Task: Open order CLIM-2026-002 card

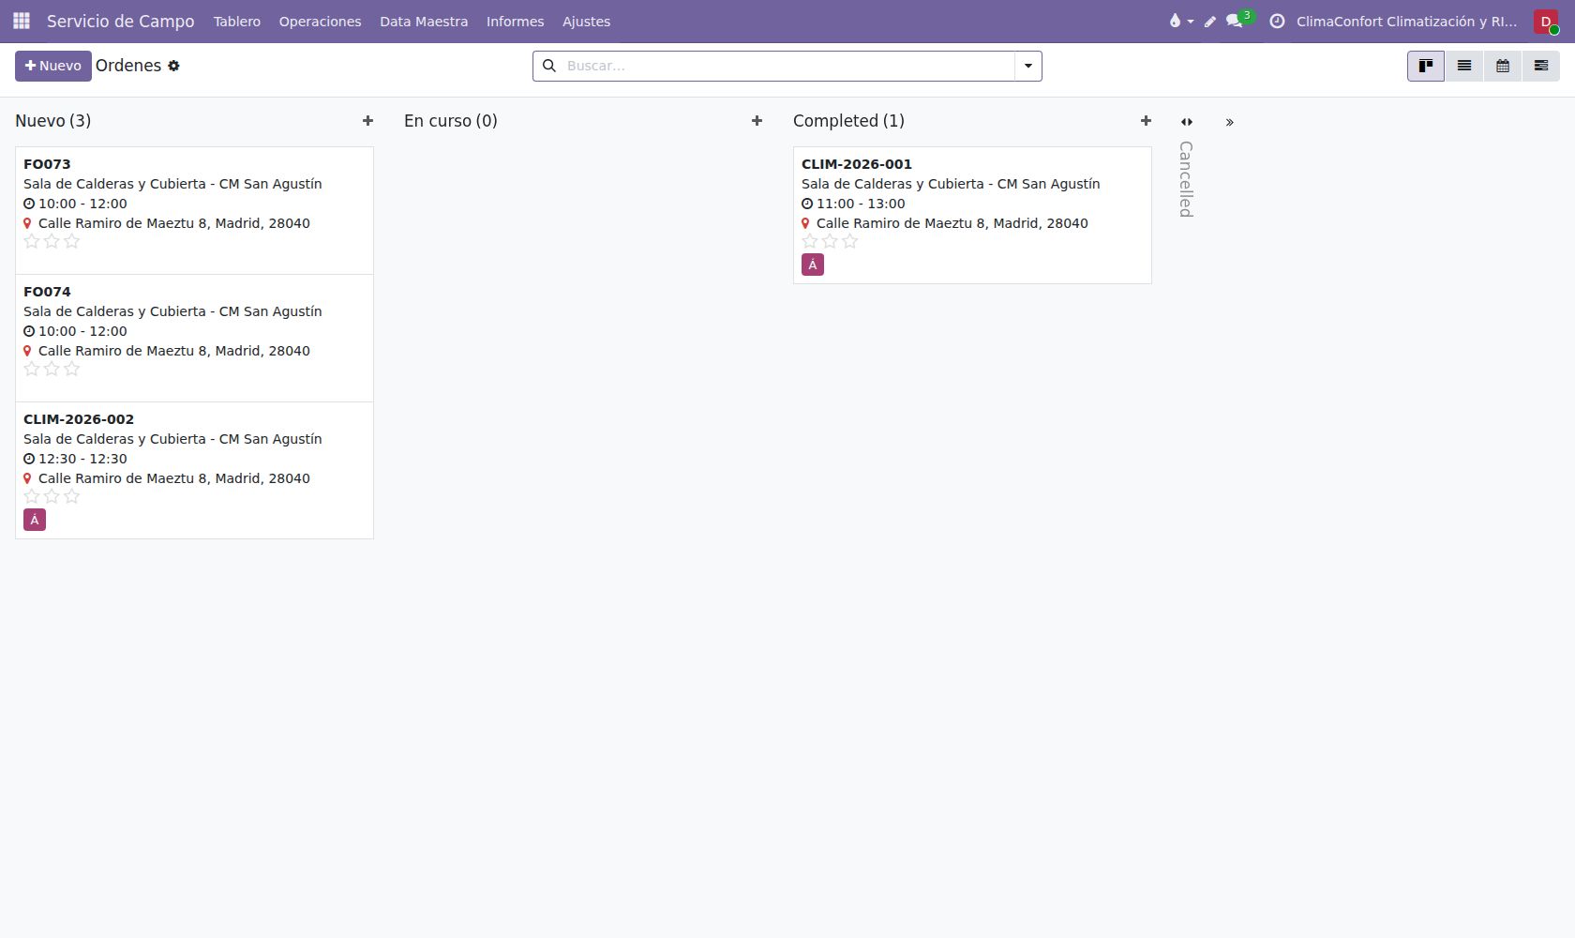Action: tap(194, 470)
